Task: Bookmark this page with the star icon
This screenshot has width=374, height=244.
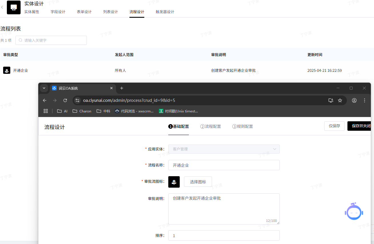Action: (340, 100)
